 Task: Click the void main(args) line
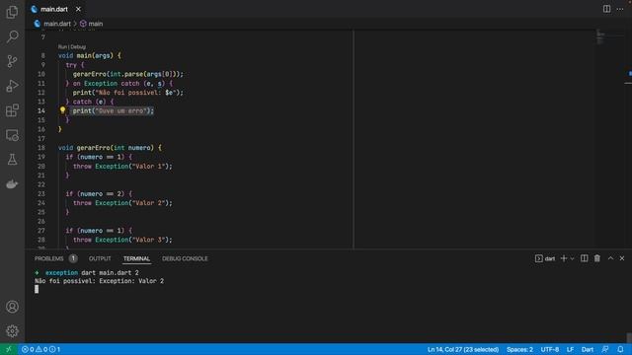(x=90, y=55)
